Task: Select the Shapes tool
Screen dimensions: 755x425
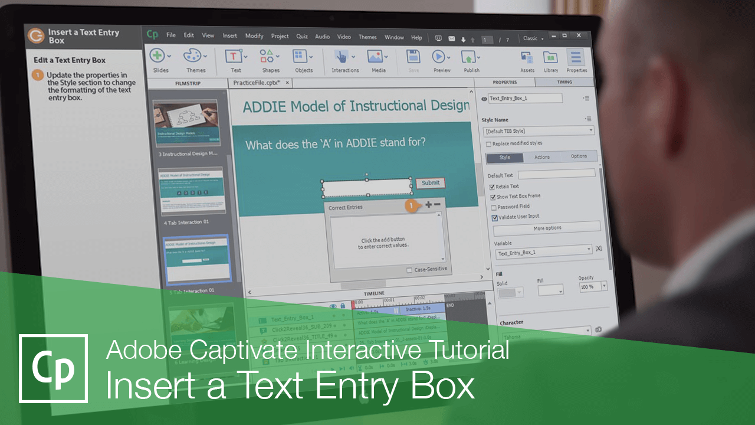Action: tap(267, 56)
